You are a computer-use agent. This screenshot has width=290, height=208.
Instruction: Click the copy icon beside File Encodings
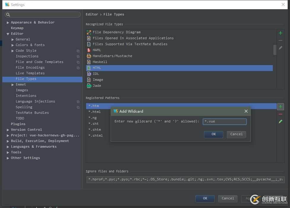[x=78, y=68]
